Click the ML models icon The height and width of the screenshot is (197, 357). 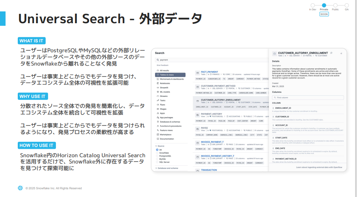158,92
